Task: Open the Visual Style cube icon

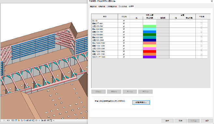Action: click(16, 120)
